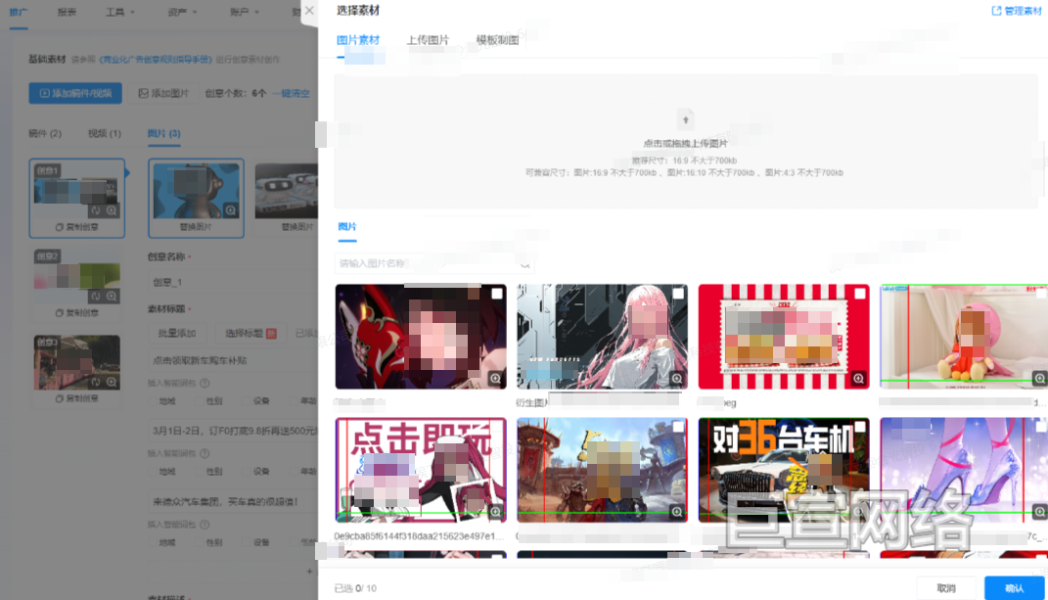Open 稿件 (2) tab in background page
The width and height of the screenshot is (1048, 600).
click(45, 134)
